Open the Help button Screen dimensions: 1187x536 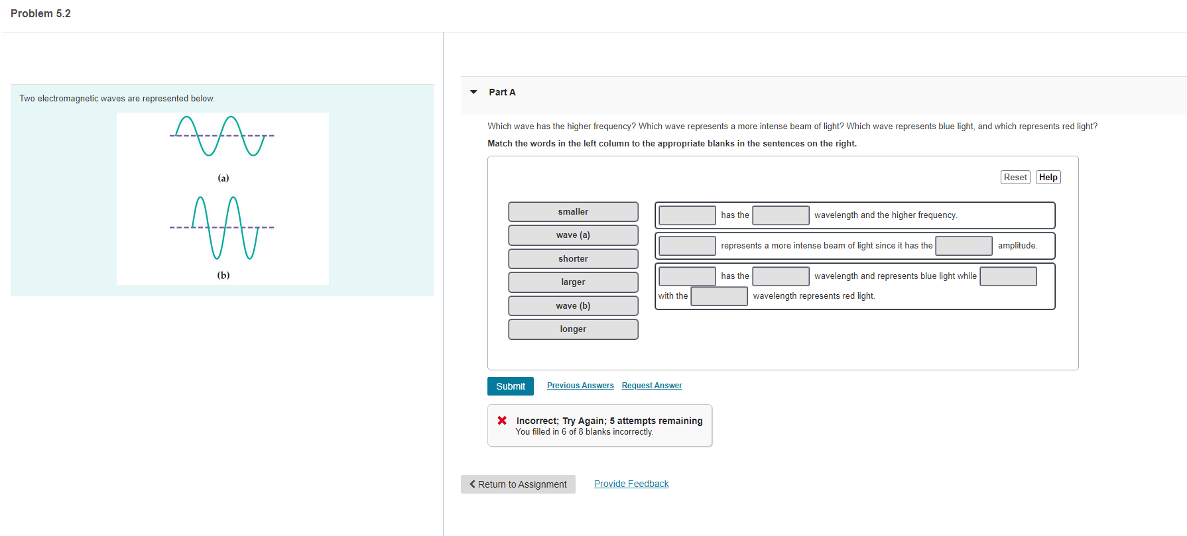tap(1048, 177)
